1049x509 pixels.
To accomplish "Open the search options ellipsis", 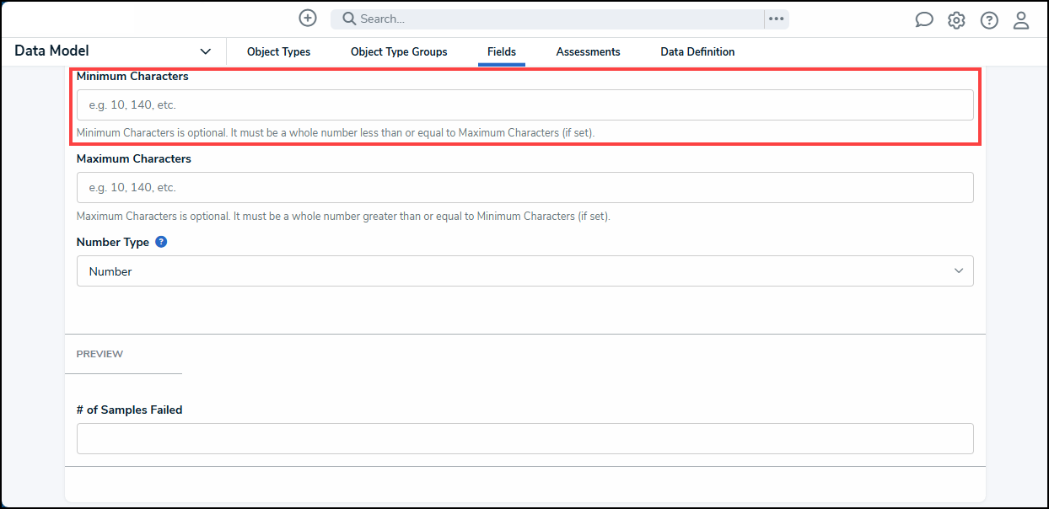I will (777, 19).
